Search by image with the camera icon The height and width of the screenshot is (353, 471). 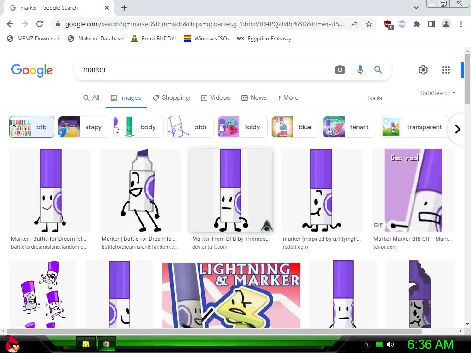coord(340,70)
